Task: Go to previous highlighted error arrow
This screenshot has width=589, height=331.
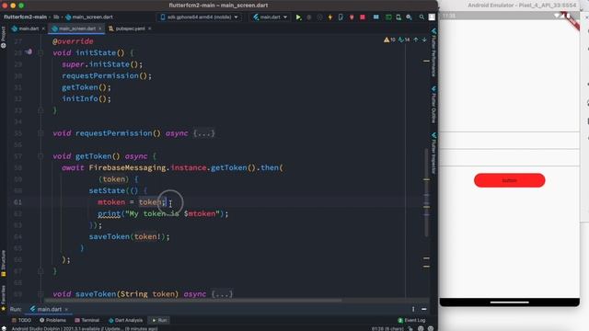Action: pyautogui.click(x=416, y=40)
